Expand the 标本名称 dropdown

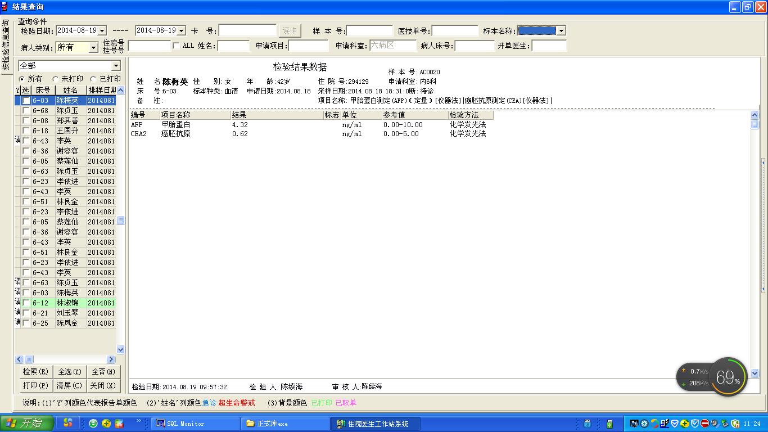(561, 31)
